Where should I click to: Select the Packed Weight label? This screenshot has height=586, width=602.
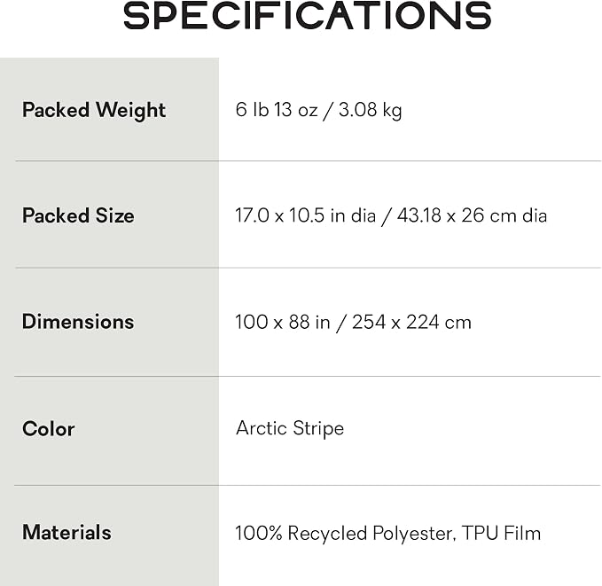[x=94, y=110]
